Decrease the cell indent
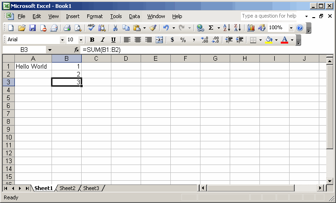 point(229,40)
